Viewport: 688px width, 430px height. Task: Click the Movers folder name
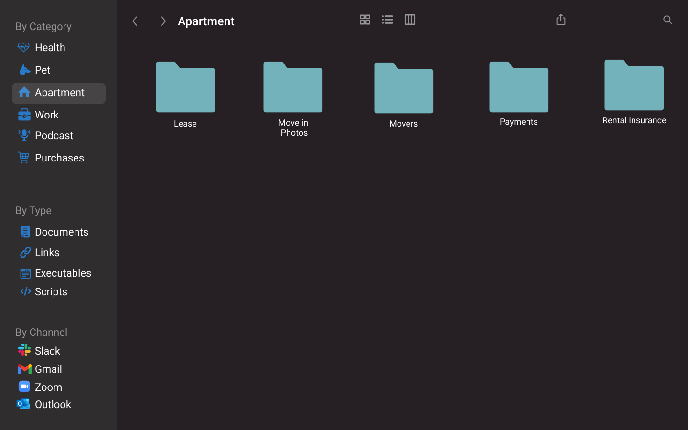[x=404, y=124]
